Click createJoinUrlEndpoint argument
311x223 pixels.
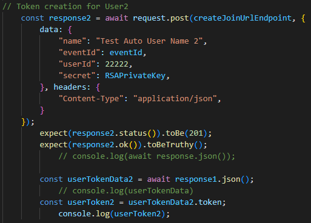tap(242, 18)
